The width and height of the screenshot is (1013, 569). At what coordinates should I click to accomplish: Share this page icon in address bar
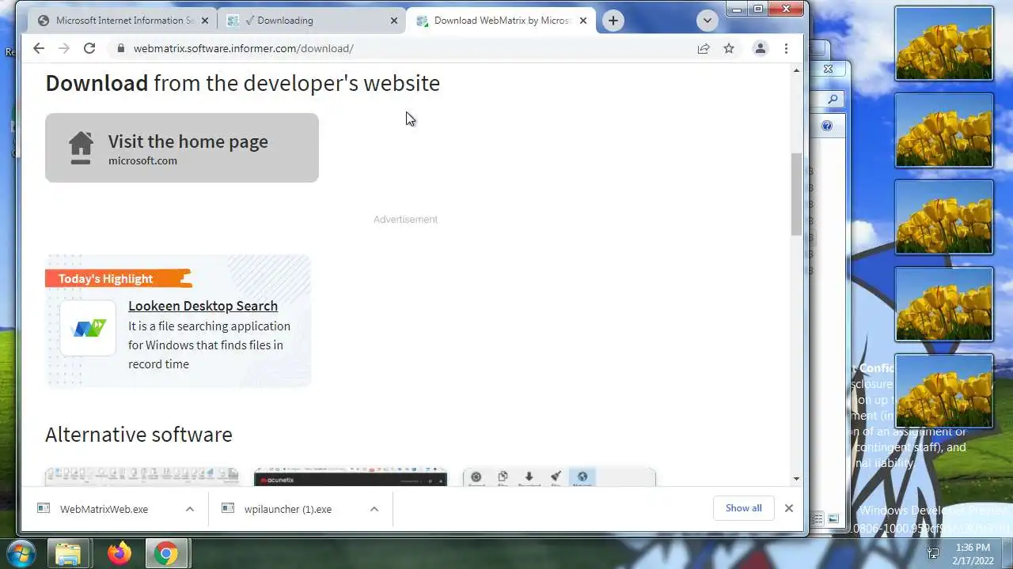704,48
